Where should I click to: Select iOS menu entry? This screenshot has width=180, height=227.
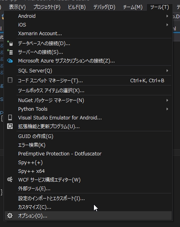88,25
